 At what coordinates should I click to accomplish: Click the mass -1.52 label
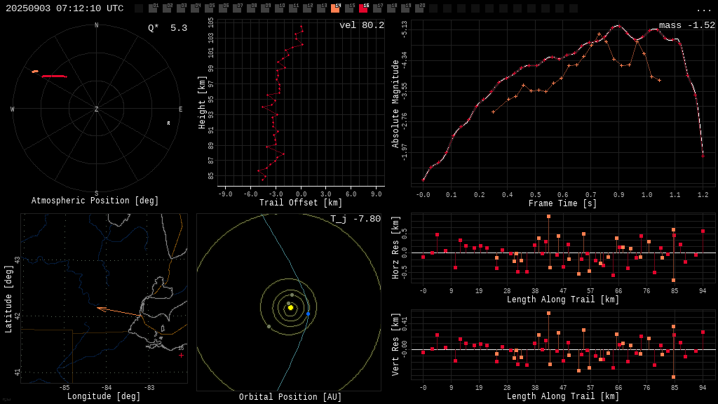point(687,25)
